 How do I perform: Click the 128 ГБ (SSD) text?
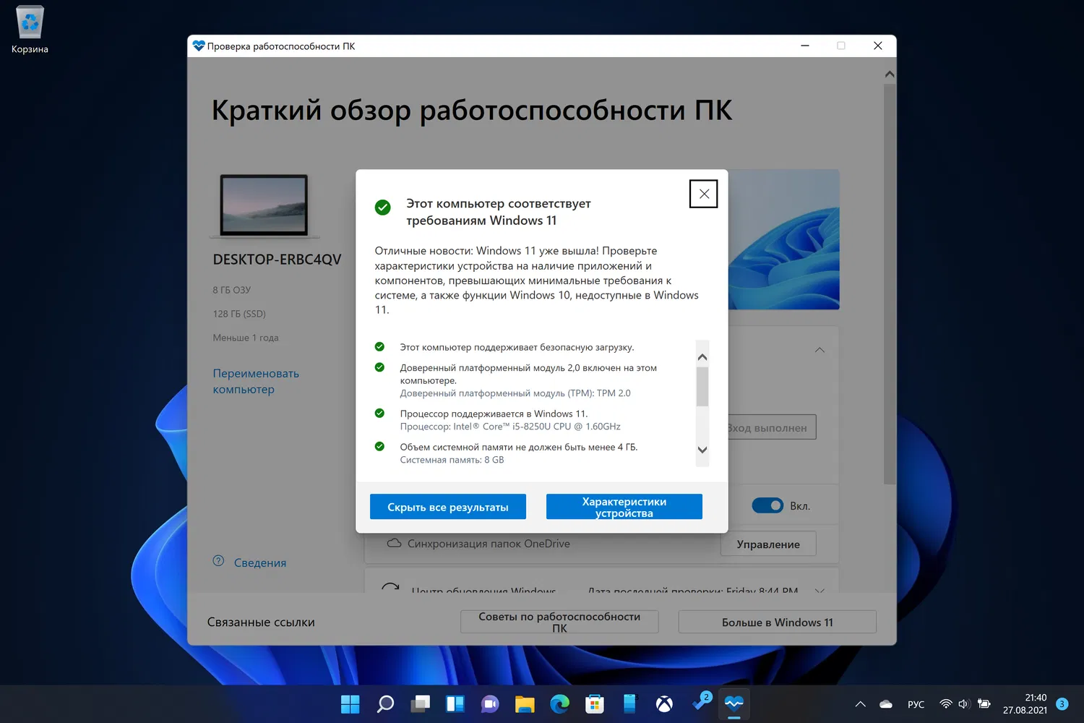239,314
